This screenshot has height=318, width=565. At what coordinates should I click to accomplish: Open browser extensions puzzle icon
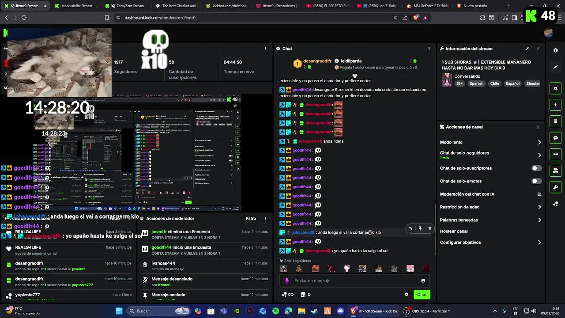coord(482,18)
